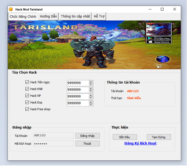Minimize the Hack Mod Tarisland window
Viewport: 187px width, 166px height.
coord(150,9)
